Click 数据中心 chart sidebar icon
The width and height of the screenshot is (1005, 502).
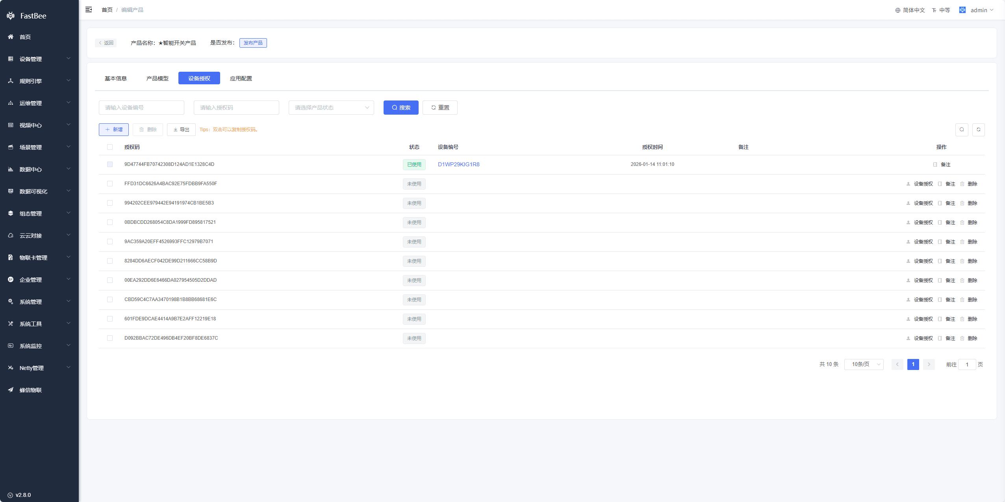pos(11,169)
